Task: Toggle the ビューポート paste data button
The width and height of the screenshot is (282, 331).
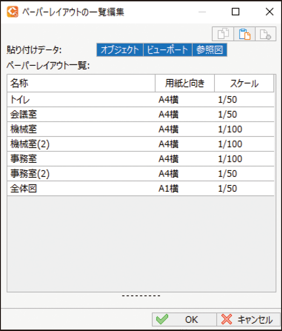Action: click(x=167, y=50)
